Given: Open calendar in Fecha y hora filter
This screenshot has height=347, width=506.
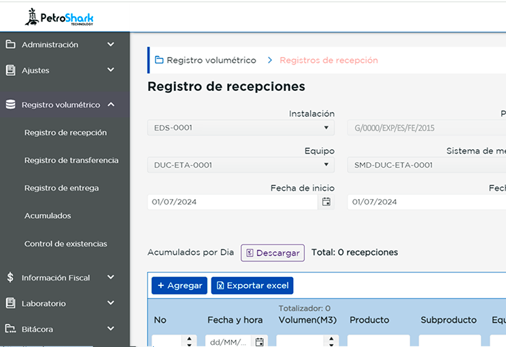Looking at the screenshot, I should (259, 342).
